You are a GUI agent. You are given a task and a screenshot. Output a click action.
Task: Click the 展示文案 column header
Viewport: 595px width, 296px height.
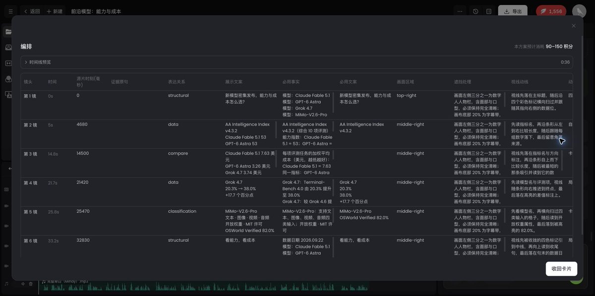coord(234,82)
